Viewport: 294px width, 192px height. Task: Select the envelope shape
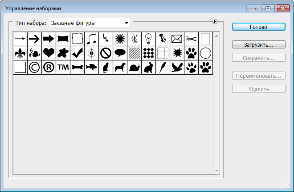pyautogui.click(x=177, y=39)
